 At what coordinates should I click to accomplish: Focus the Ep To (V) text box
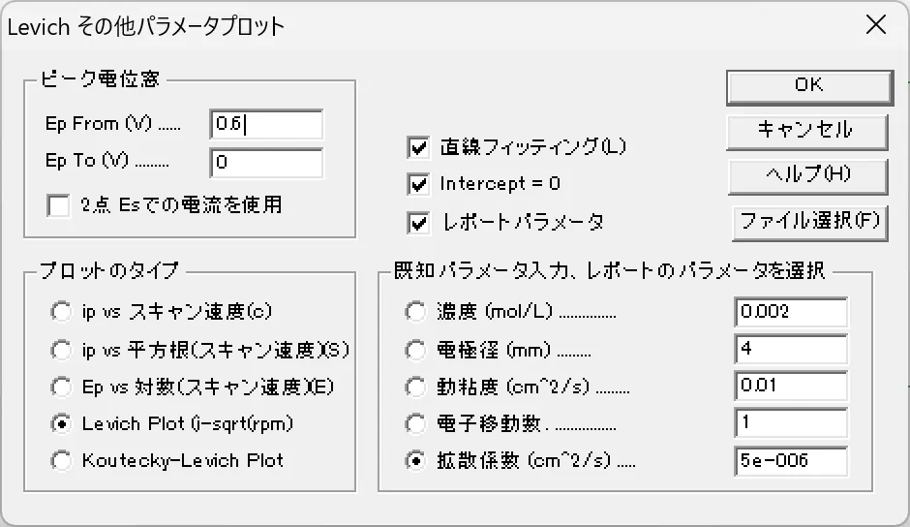(265, 162)
